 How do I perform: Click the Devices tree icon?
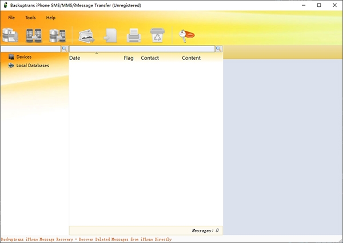tap(11, 57)
